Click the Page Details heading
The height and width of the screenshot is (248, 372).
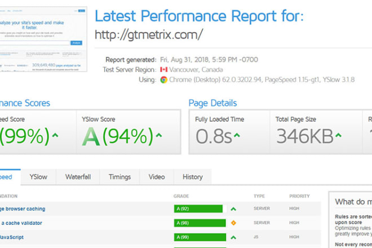[x=212, y=103]
